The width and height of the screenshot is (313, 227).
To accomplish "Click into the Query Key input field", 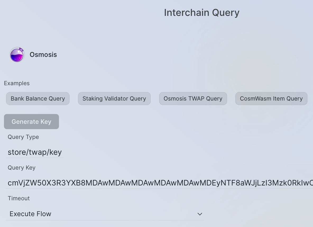I will [159, 183].
